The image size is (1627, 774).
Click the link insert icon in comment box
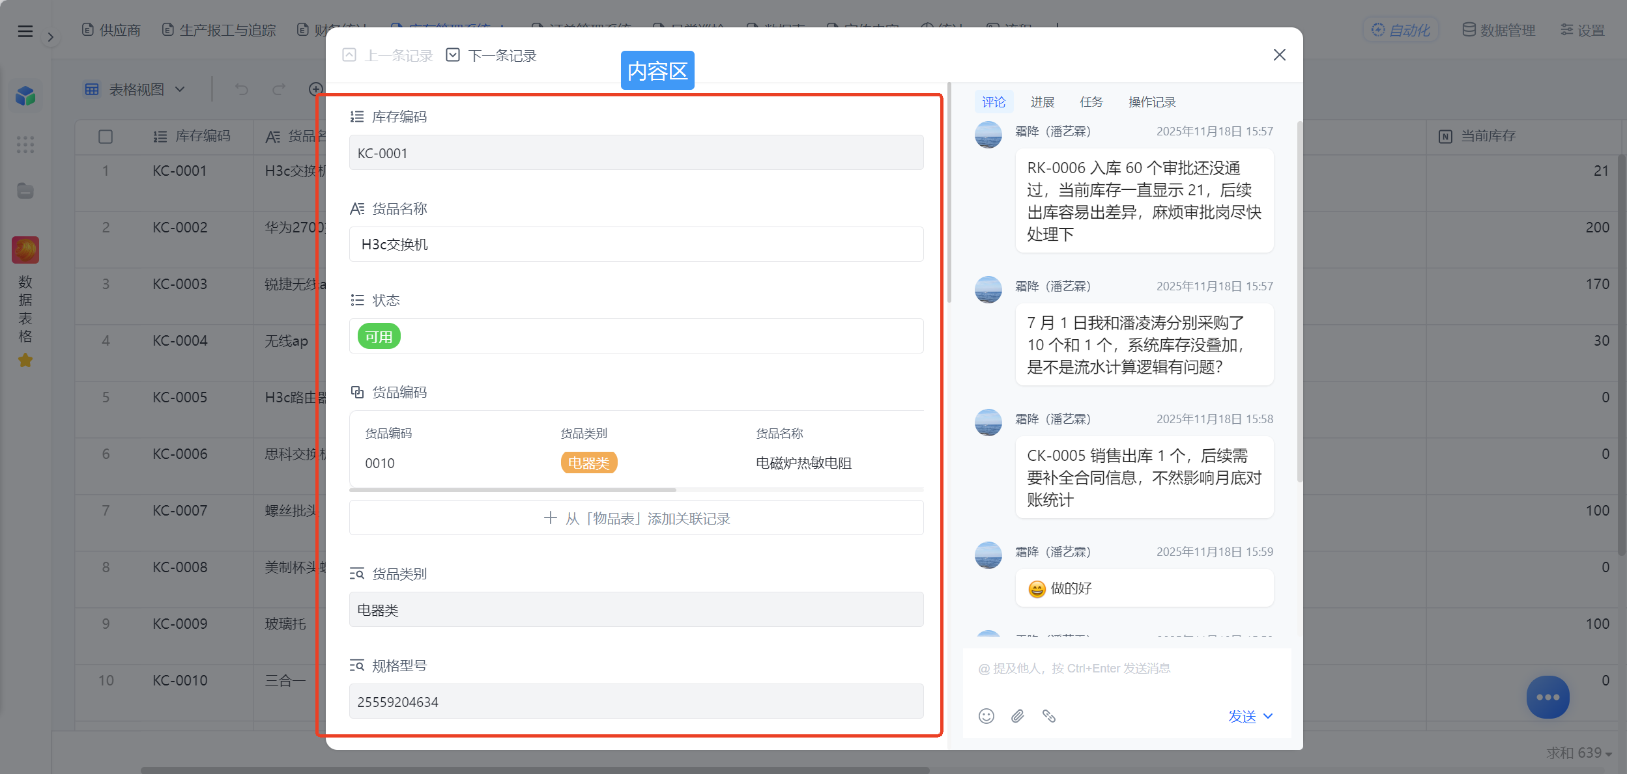1049,717
